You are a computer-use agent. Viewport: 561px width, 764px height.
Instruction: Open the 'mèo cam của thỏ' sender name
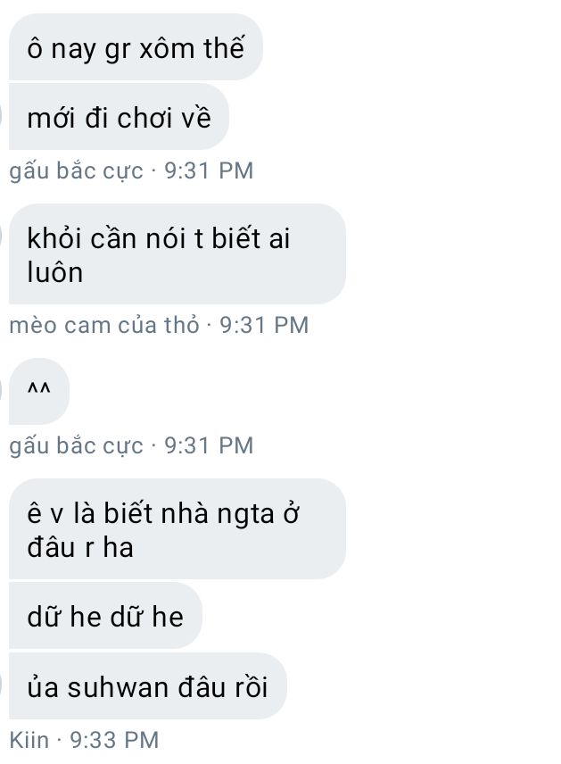coord(104,325)
